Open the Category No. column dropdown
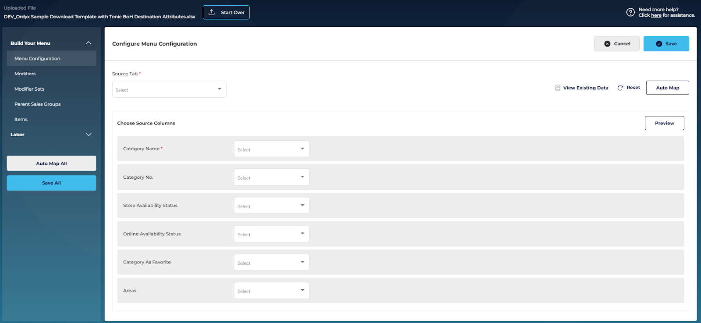Image resolution: width=701 pixels, height=323 pixels. 272,177
